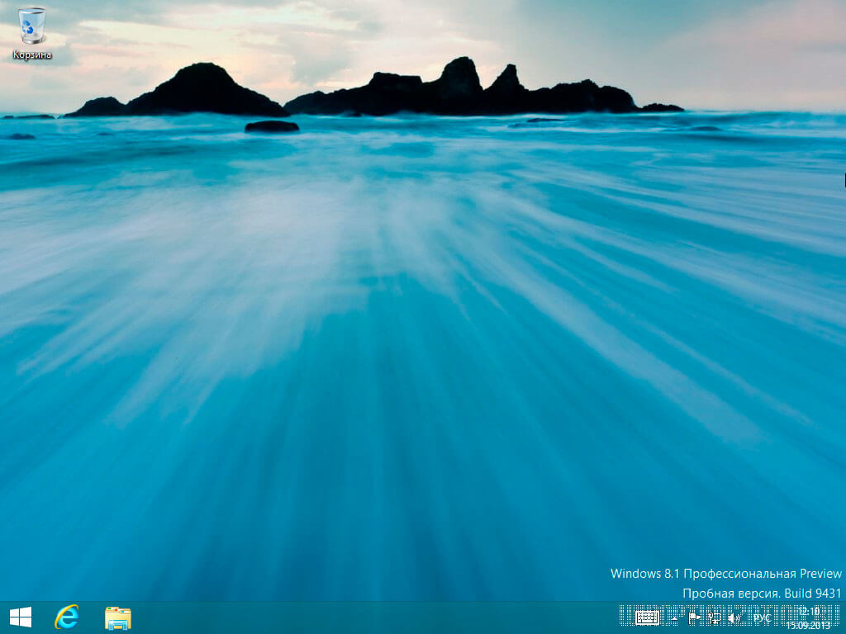Click the small lone rock in the water

coord(272,126)
